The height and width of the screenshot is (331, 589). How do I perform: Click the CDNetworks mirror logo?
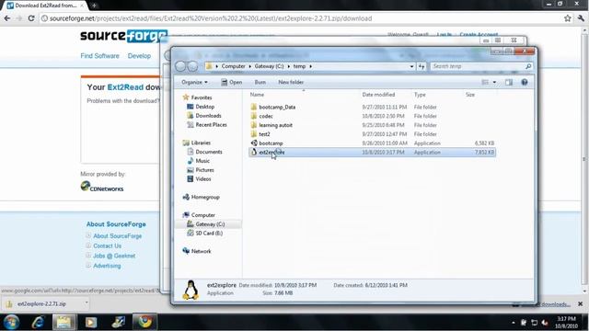102,187
